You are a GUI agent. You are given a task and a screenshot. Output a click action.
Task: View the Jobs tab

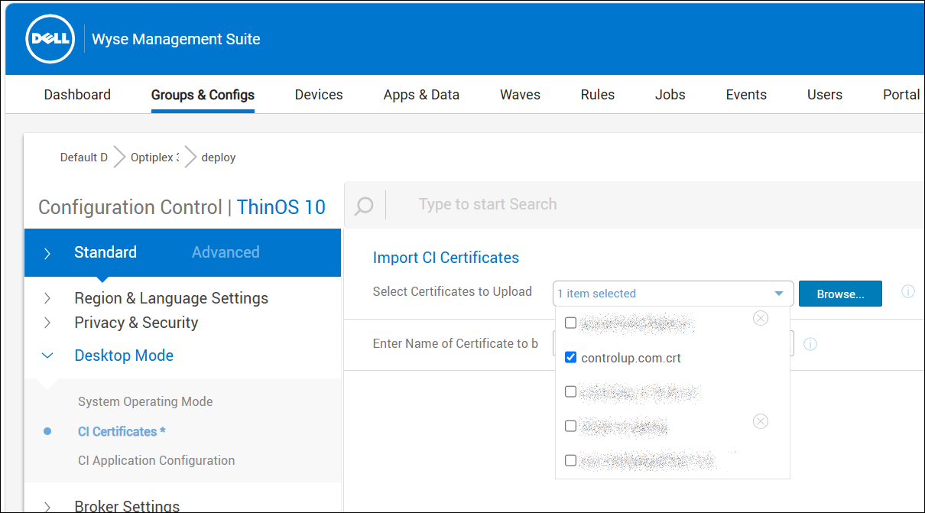670,95
